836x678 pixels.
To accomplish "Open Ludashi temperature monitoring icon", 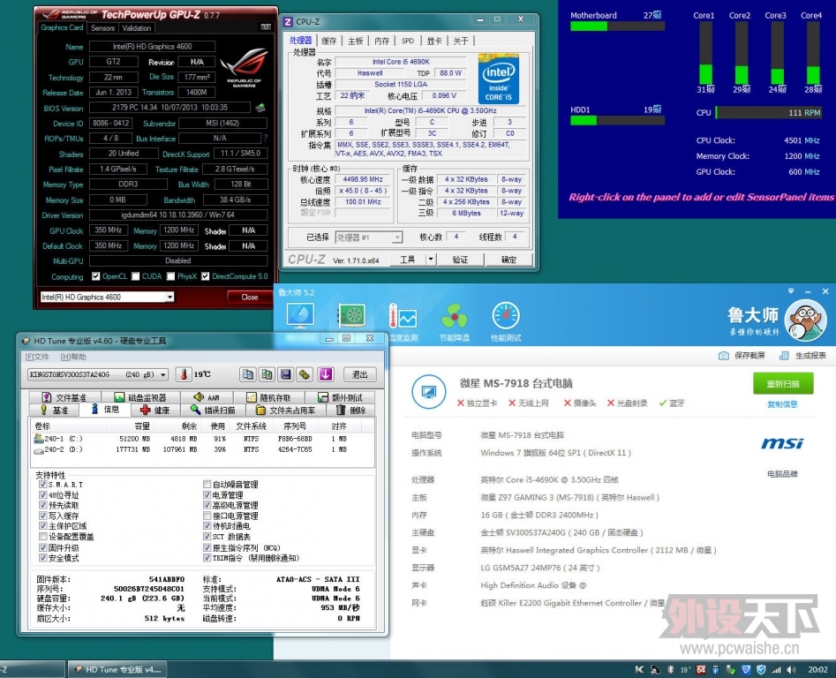I will tap(403, 315).
